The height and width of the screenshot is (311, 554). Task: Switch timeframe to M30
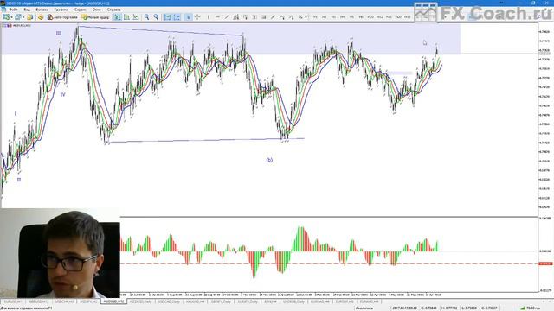(x=408, y=17)
